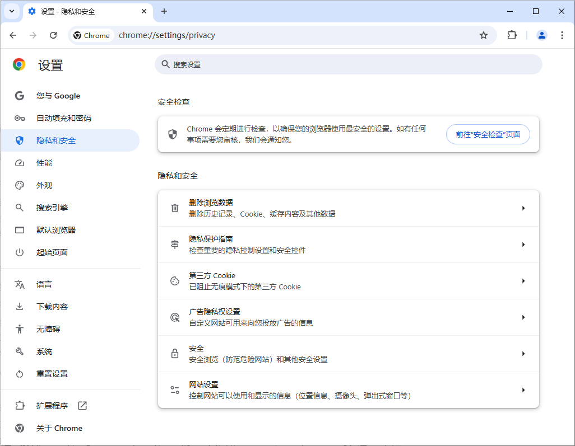Image resolution: width=575 pixels, height=446 pixels.
Task: Open a new tab with the plus button
Action: [163, 11]
